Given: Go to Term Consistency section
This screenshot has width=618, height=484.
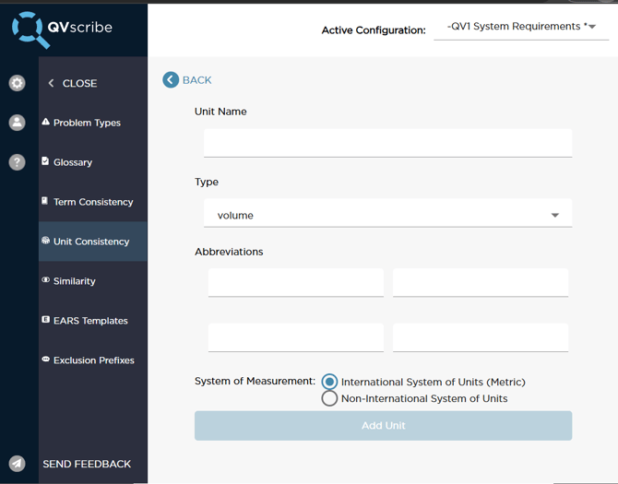Looking at the screenshot, I should [93, 202].
